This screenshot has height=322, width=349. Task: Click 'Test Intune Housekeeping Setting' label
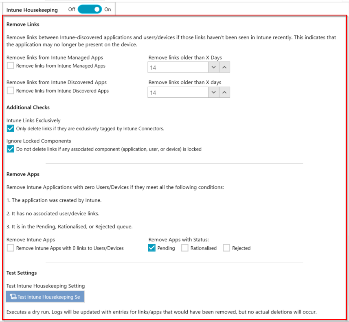coord(46,286)
